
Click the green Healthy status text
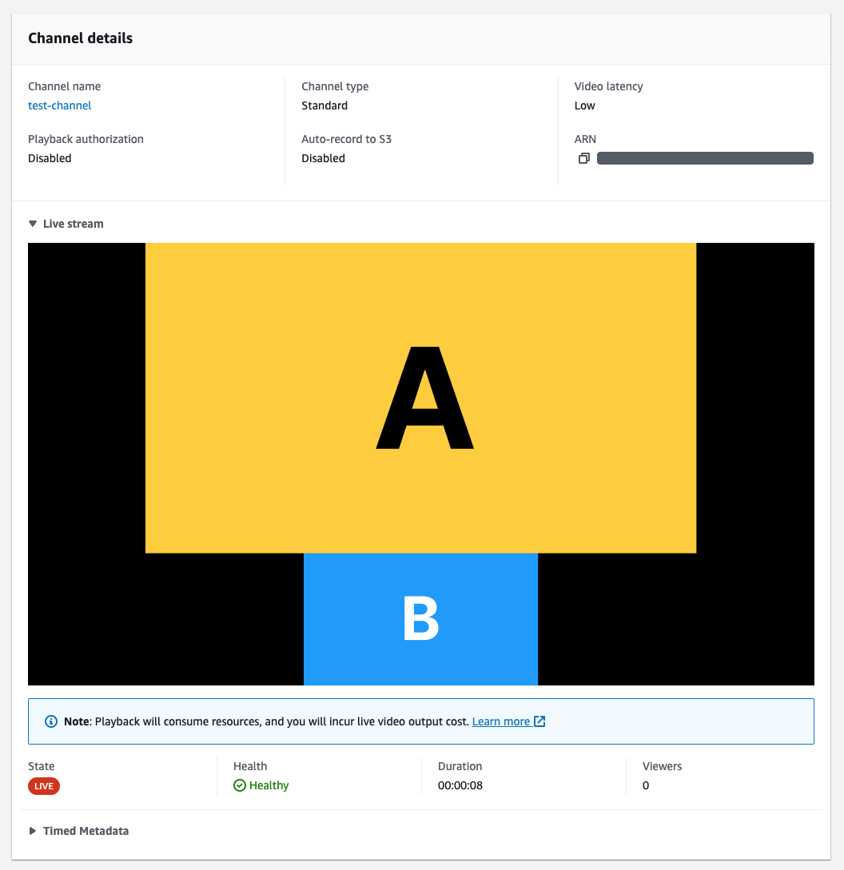(269, 785)
